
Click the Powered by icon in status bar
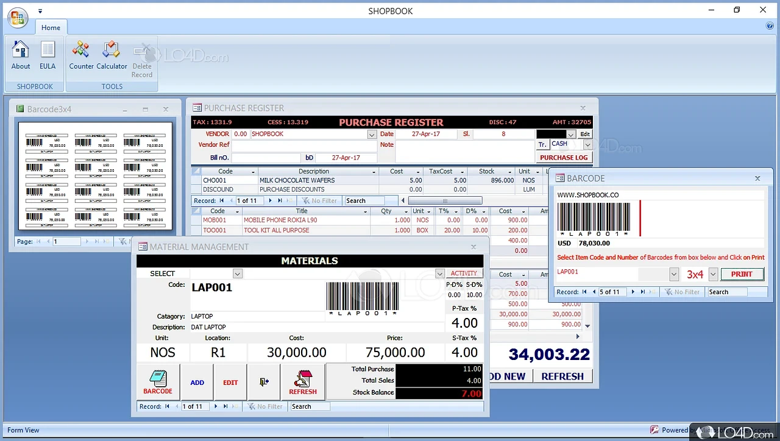654,430
